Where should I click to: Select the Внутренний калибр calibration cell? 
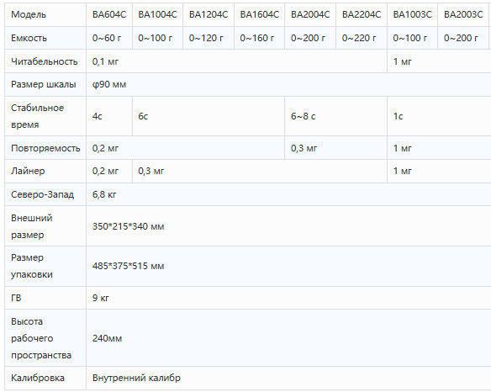click(x=288, y=378)
